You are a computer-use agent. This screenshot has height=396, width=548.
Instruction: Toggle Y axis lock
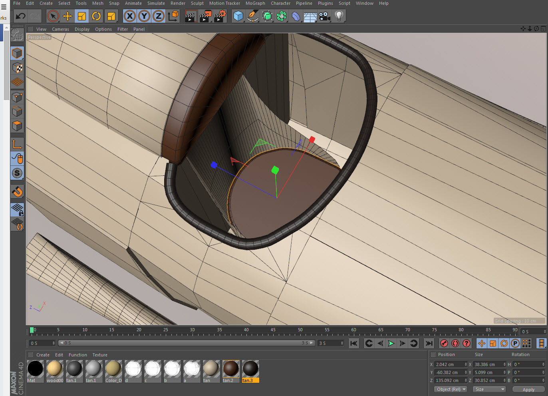(x=144, y=16)
